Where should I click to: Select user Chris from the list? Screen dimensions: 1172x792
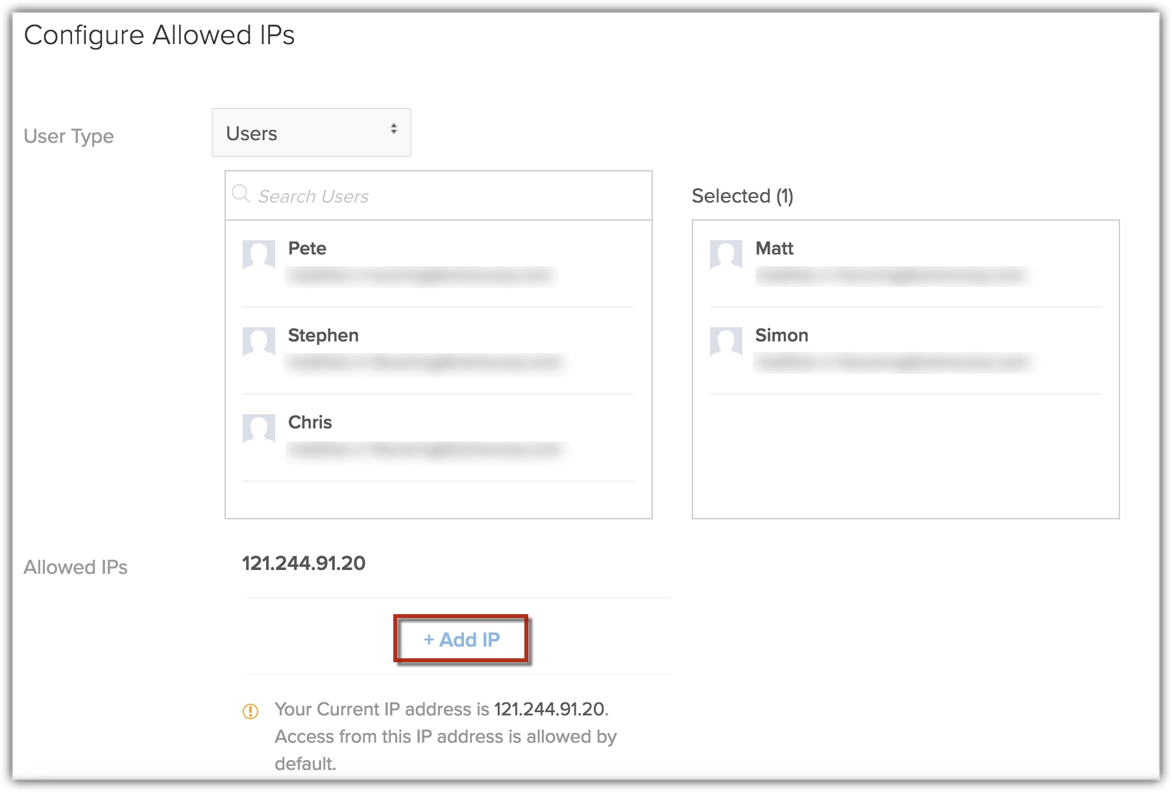point(310,423)
